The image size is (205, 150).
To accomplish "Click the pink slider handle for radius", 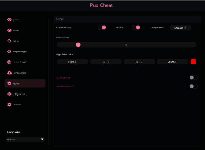I will click(78, 45).
